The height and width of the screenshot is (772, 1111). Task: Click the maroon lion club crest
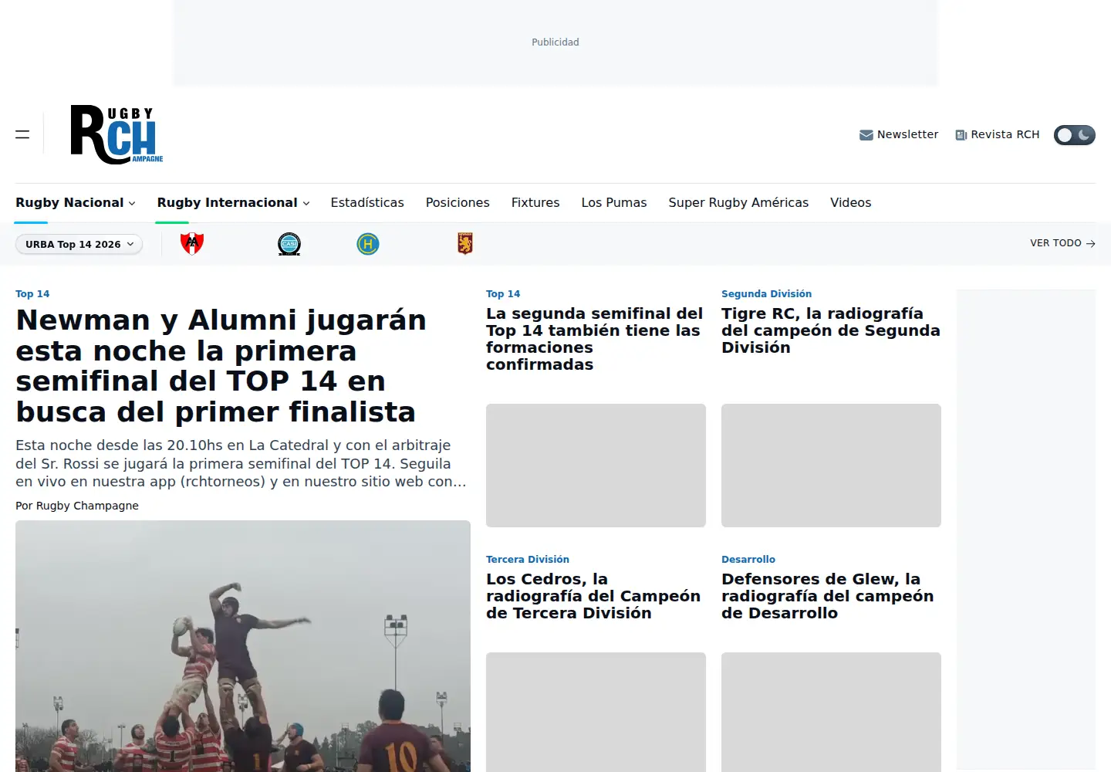point(465,244)
